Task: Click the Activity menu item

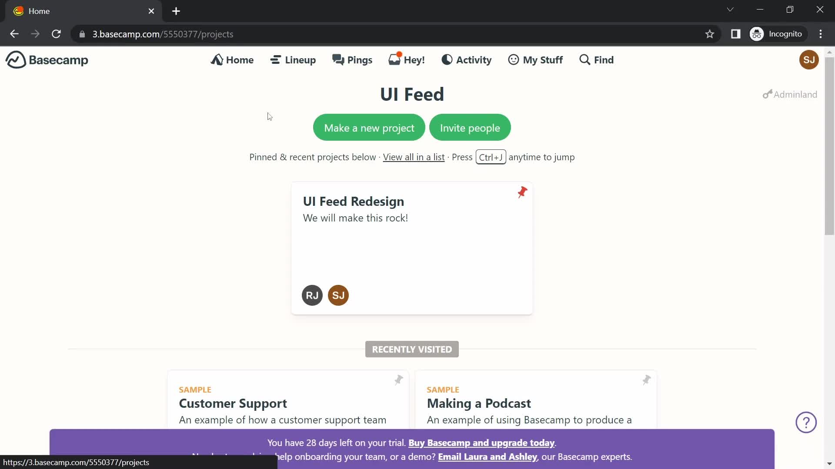Action: tap(466, 59)
